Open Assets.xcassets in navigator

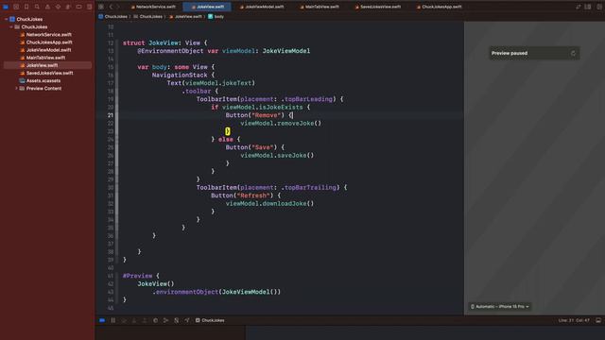click(43, 80)
